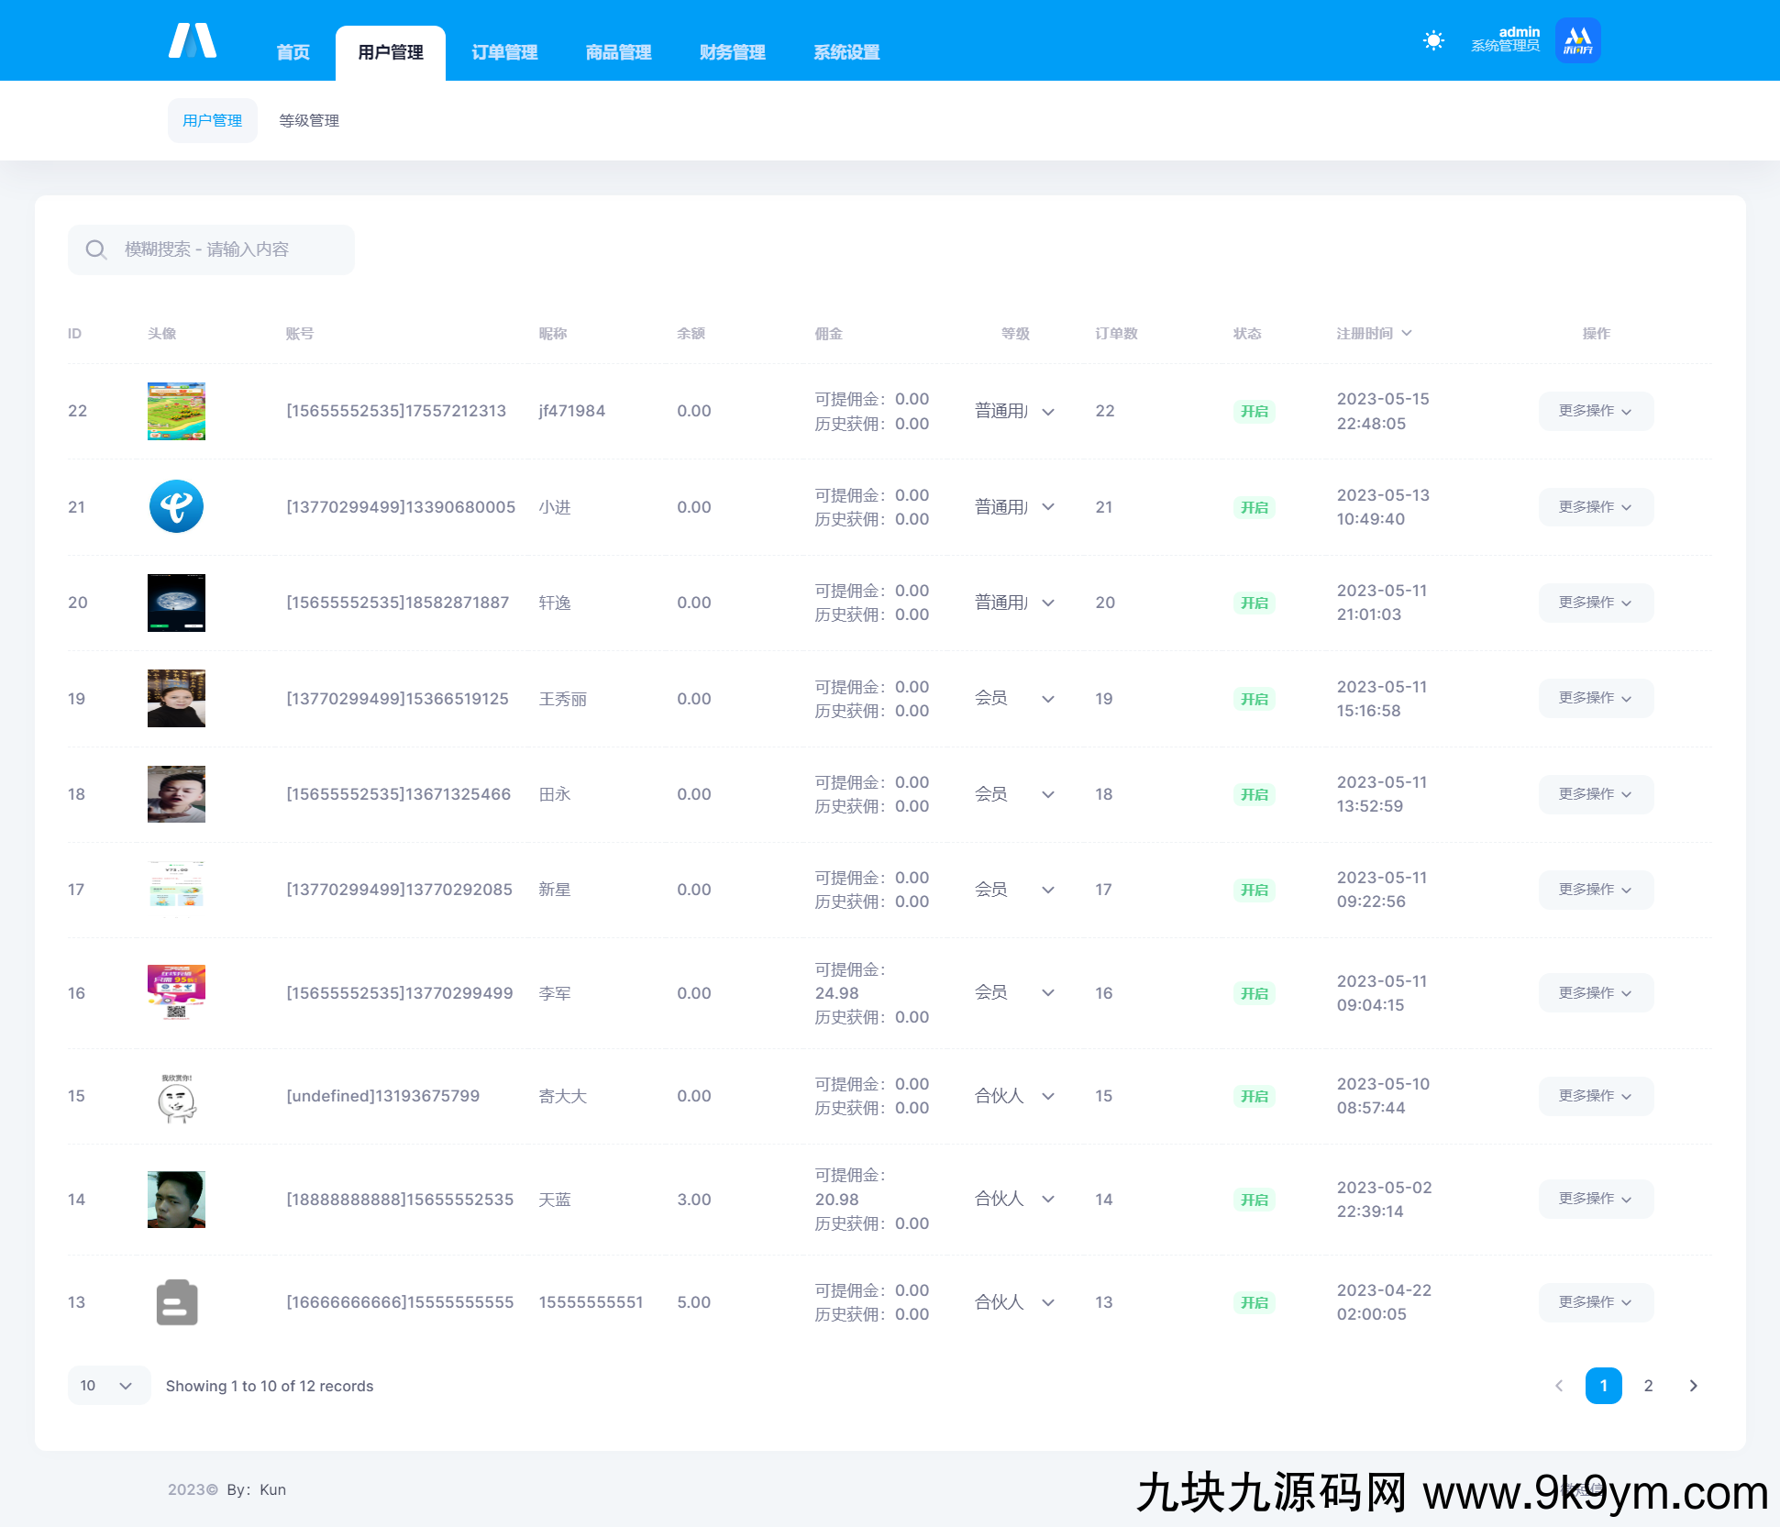The width and height of the screenshot is (1780, 1527).
Task: Open user 21's blue Telecom avatar
Action: tap(176, 506)
